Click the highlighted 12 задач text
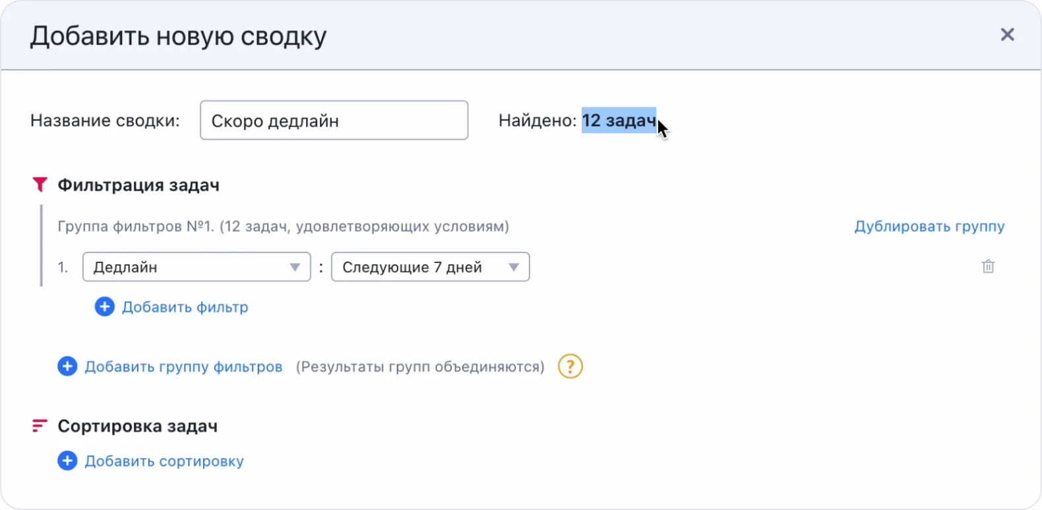The height and width of the screenshot is (510, 1042). [618, 121]
